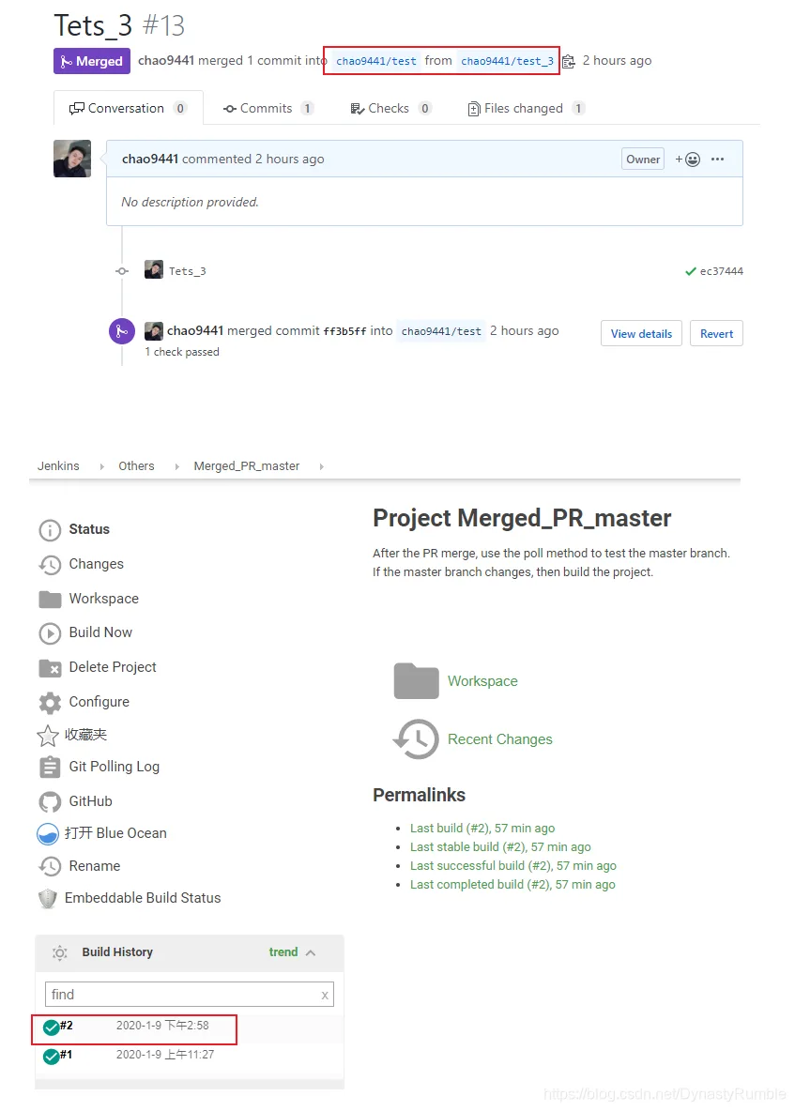Click the Changes history icon in sidebar
Viewport: 795px width, 1111px height.
pos(50,565)
